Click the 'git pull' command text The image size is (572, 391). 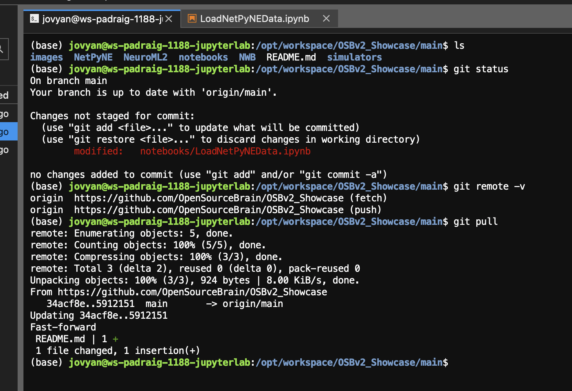476,222
